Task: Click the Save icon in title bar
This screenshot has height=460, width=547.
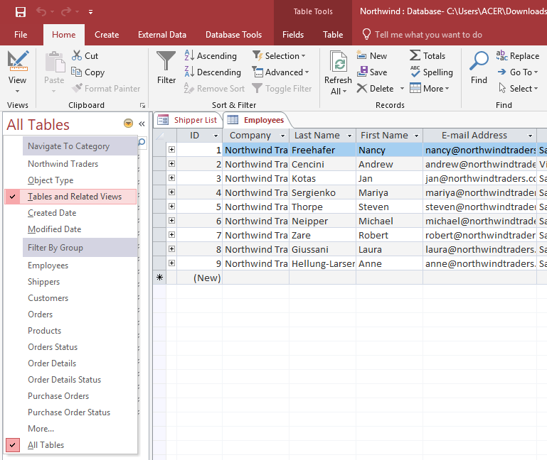Action: point(21,12)
